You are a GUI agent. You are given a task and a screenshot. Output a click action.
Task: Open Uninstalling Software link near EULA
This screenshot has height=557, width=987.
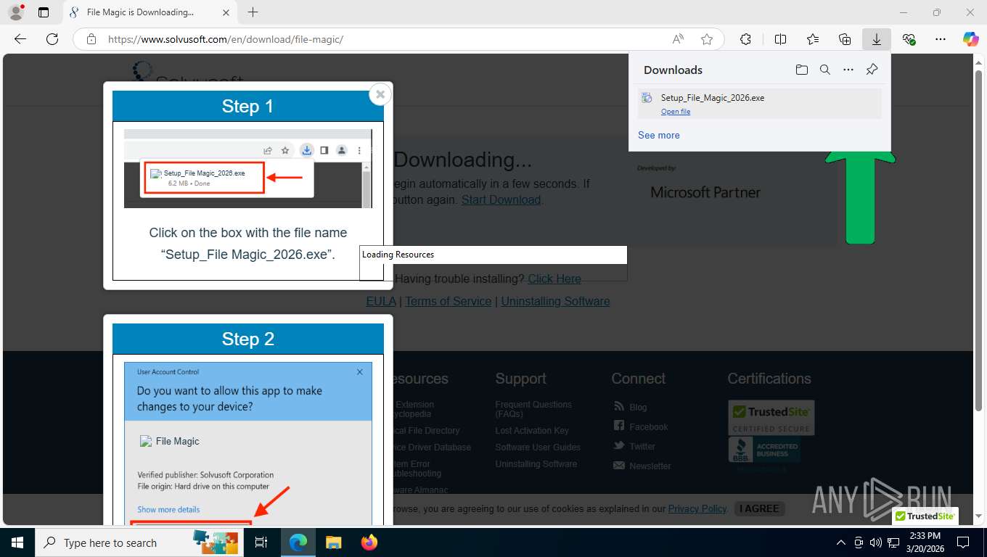(555, 301)
